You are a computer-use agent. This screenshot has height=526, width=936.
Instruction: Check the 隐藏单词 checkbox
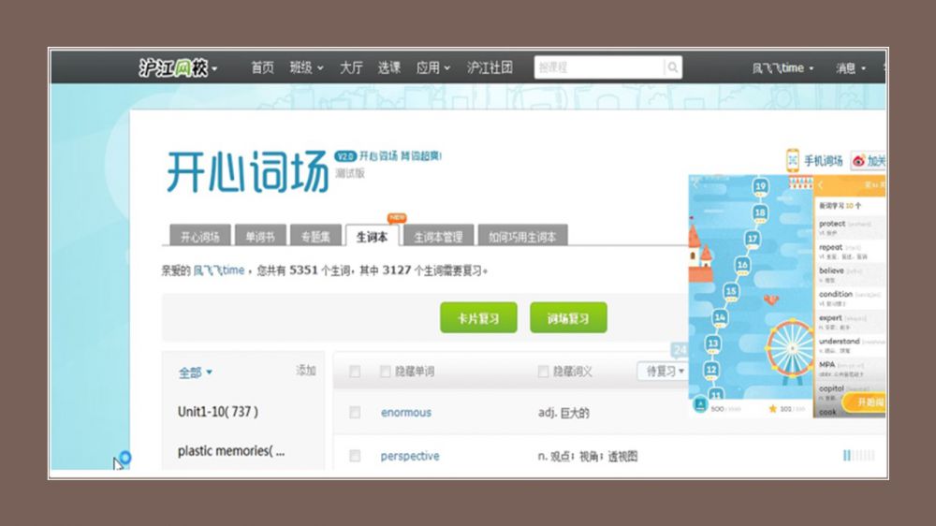pyautogui.click(x=386, y=372)
